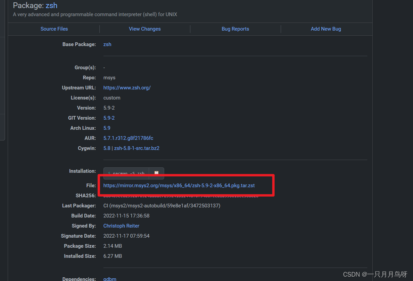Open signer Christoph Reiter's profile
Viewport: 413px width, 281px height.
point(121,226)
